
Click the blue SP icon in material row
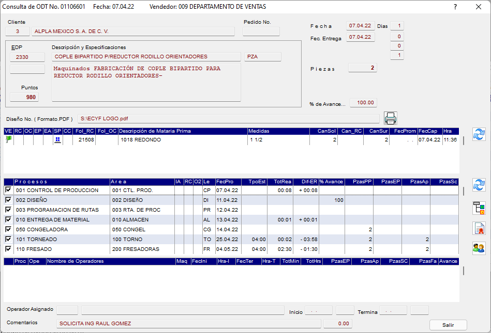point(57,140)
